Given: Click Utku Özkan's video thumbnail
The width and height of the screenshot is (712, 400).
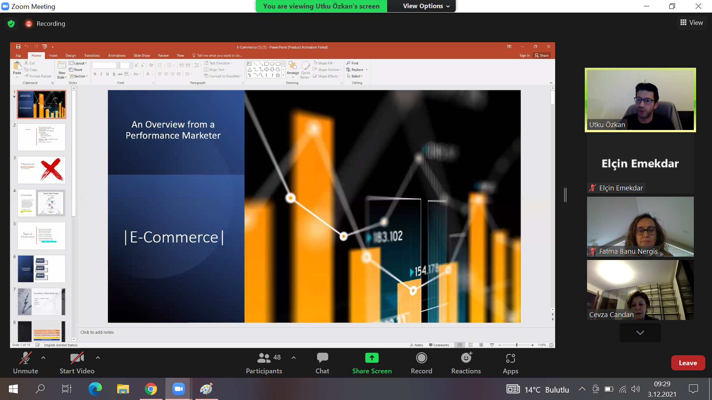Looking at the screenshot, I should [640, 100].
